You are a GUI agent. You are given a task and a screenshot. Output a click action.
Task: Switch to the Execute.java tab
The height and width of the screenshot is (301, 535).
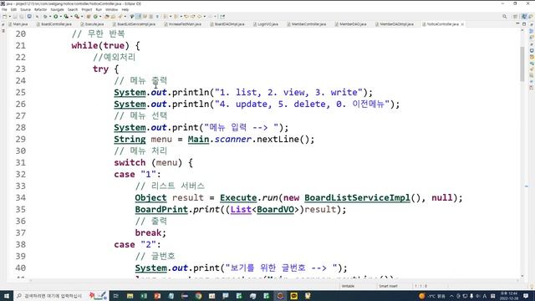[92, 24]
